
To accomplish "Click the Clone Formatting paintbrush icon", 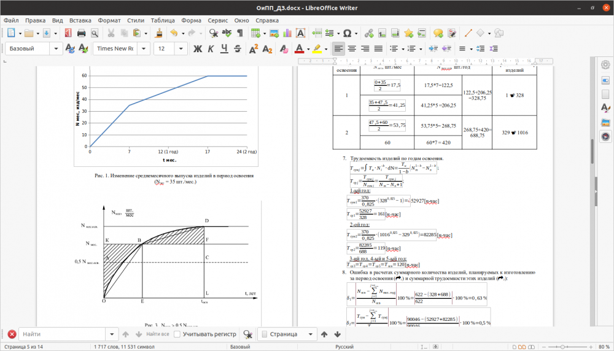I will tap(158, 33).
